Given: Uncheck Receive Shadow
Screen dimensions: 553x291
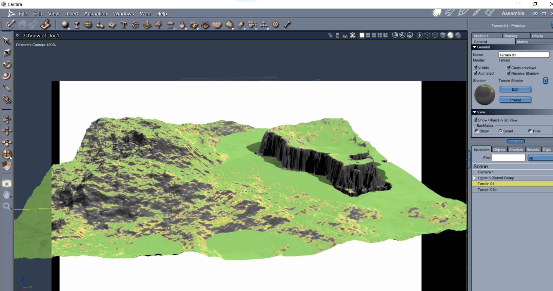Looking at the screenshot, I should click(x=509, y=73).
